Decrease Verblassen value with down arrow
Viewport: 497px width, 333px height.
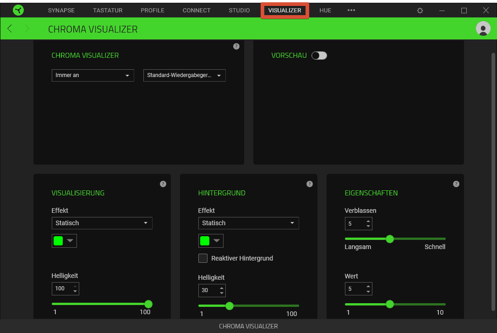click(x=368, y=226)
